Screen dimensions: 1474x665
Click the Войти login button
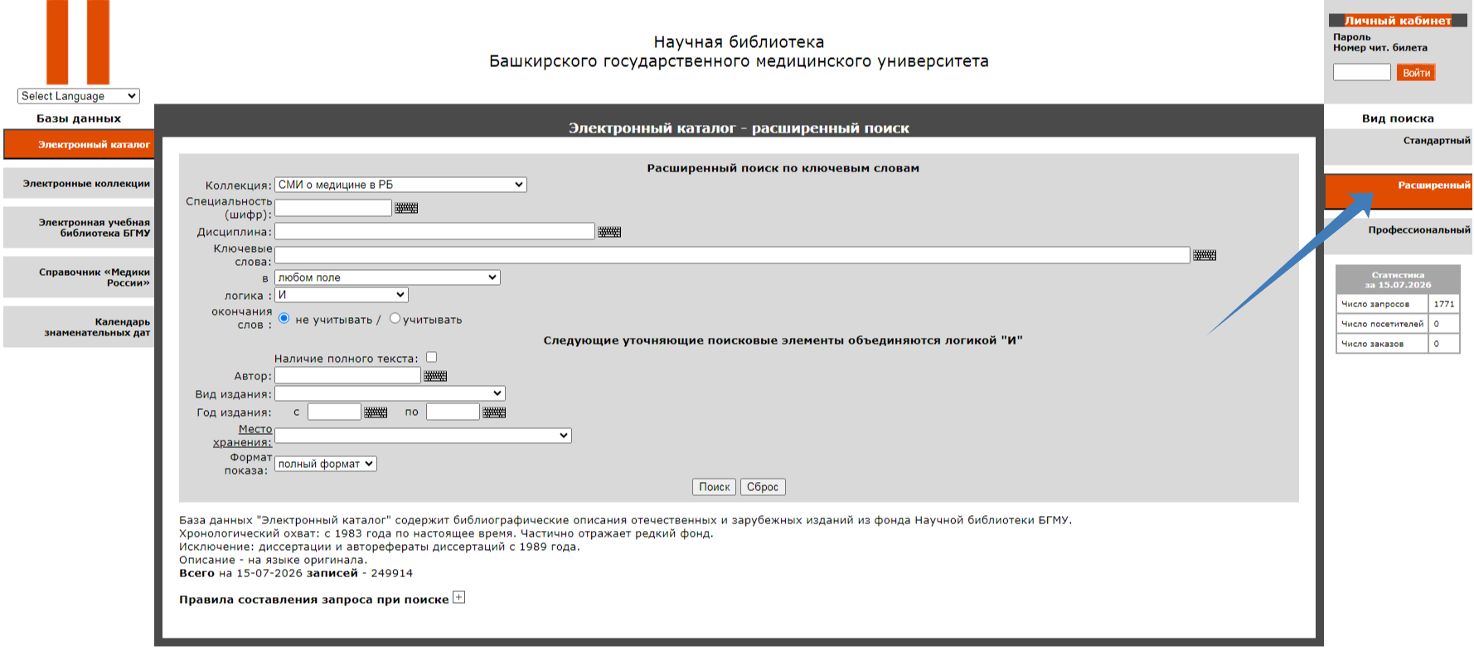1416,73
